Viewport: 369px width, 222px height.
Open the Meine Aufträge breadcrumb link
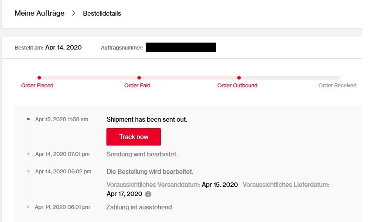pos(40,13)
